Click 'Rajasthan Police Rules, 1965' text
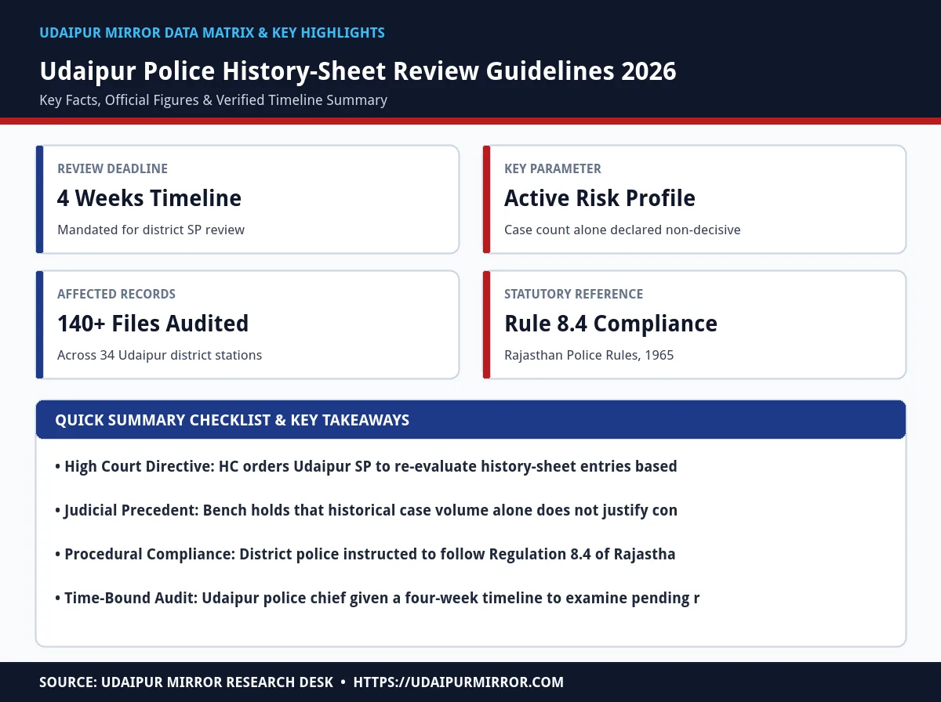The image size is (941, 702). point(589,356)
